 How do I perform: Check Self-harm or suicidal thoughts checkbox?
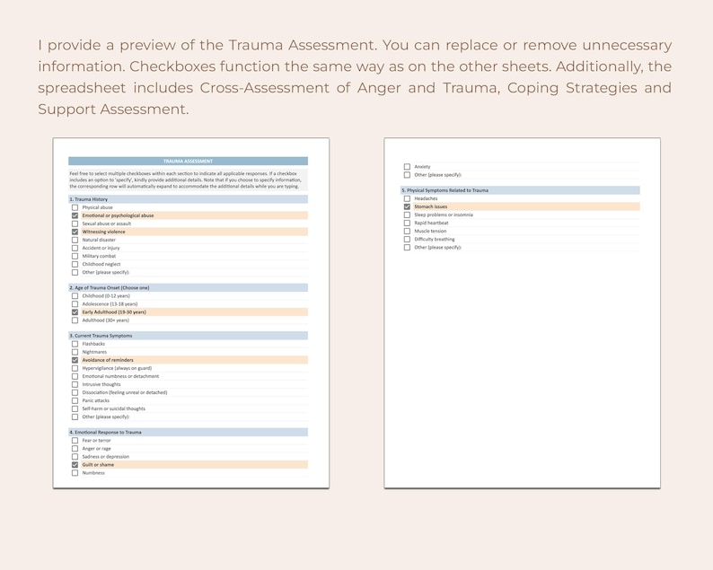pyautogui.click(x=75, y=408)
